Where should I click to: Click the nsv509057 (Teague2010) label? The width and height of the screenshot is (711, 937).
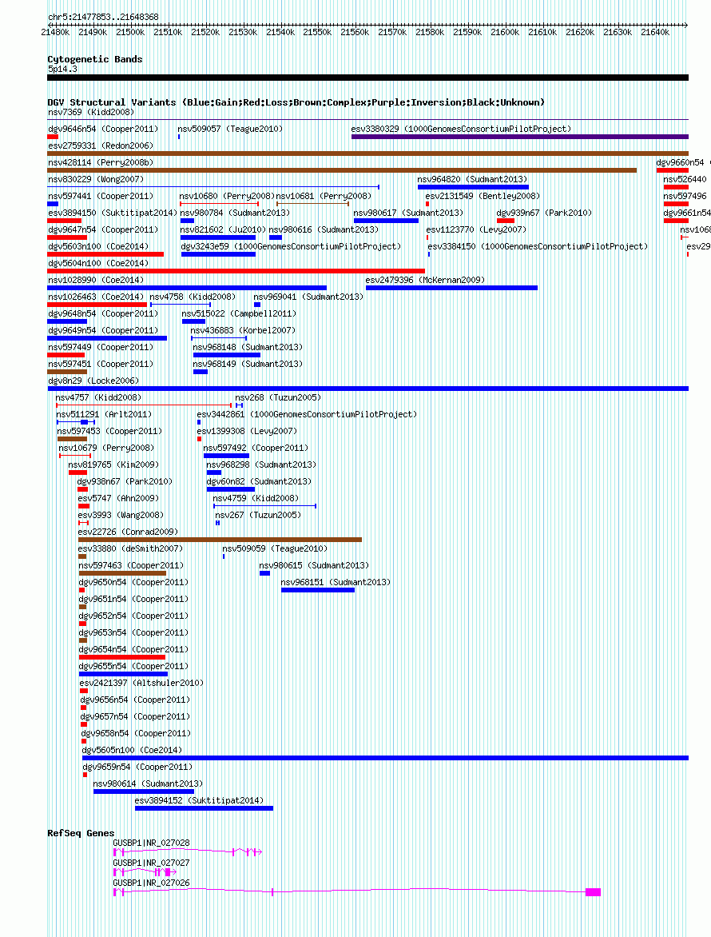coord(230,129)
